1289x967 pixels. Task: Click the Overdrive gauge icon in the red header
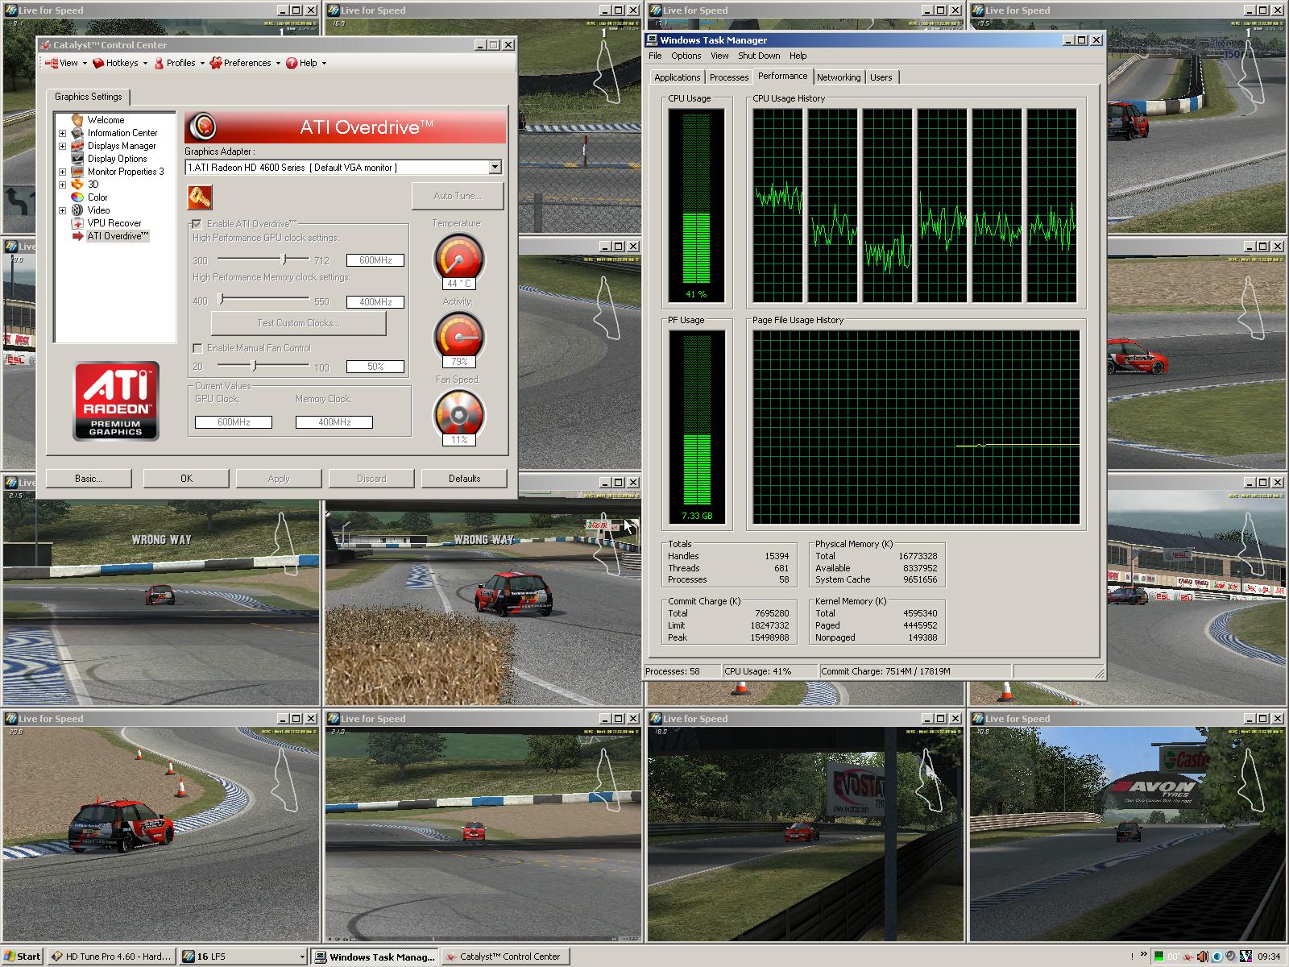pos(203,127)
